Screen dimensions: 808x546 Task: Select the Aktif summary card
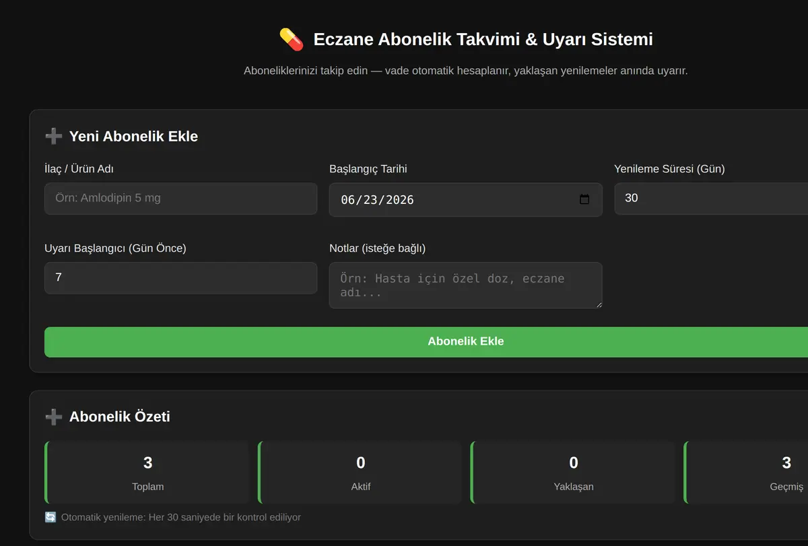360,473
